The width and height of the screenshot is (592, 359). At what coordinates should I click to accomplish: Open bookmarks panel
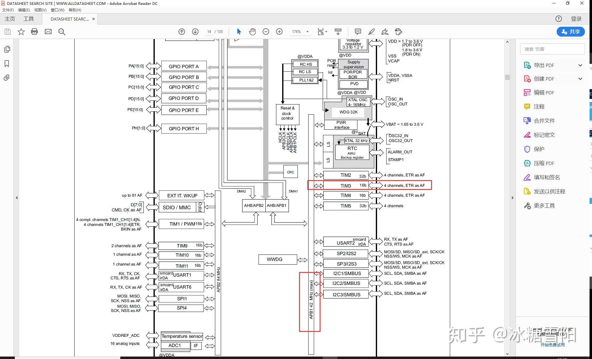7,64
